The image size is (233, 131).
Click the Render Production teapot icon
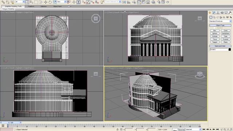click(x=167, y=2)
